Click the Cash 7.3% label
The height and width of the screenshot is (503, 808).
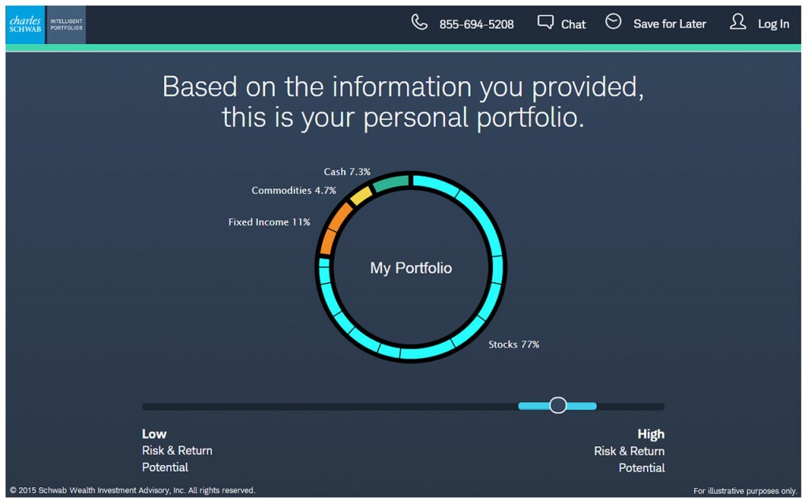pyautogui.click(x=346, y=172)
